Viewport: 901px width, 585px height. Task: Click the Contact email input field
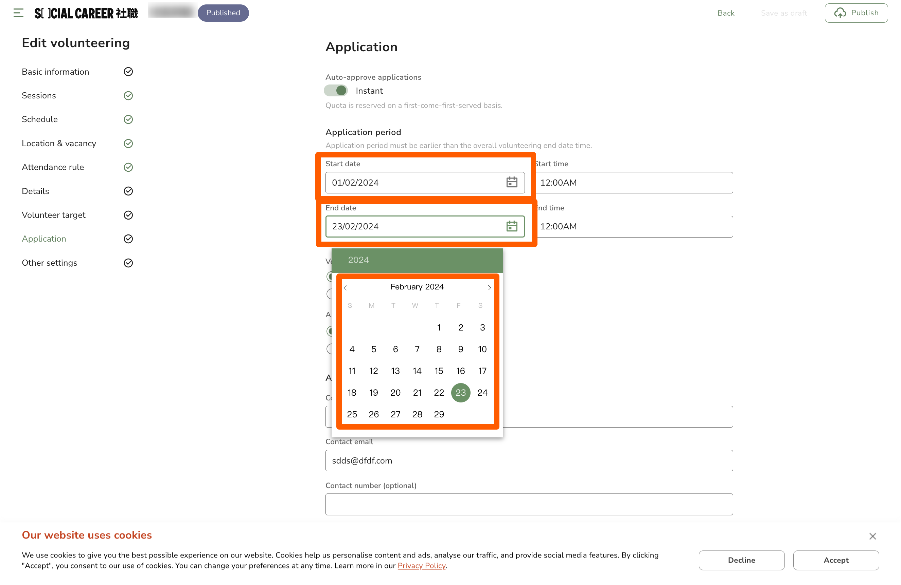529,460
